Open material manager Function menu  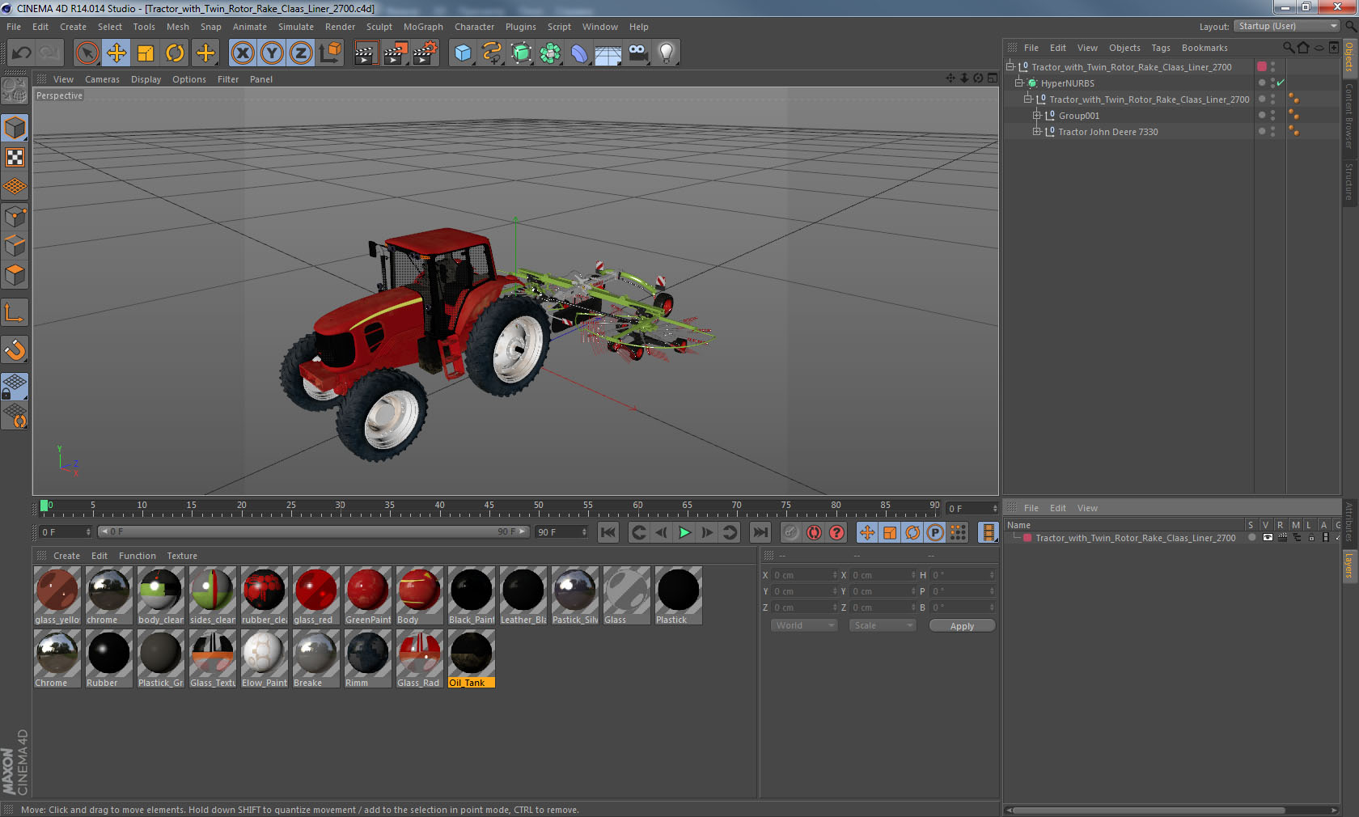coord(138,556)
